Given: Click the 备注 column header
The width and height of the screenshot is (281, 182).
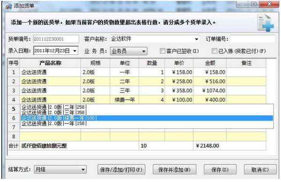Looking at the screenshot, I should pos(246,63).
